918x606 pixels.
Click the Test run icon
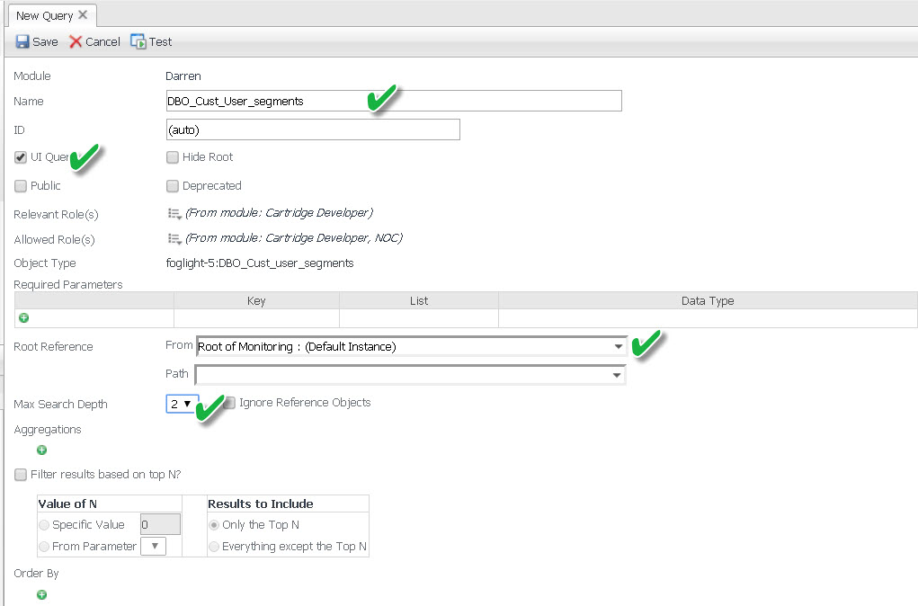tap(138, 41)
